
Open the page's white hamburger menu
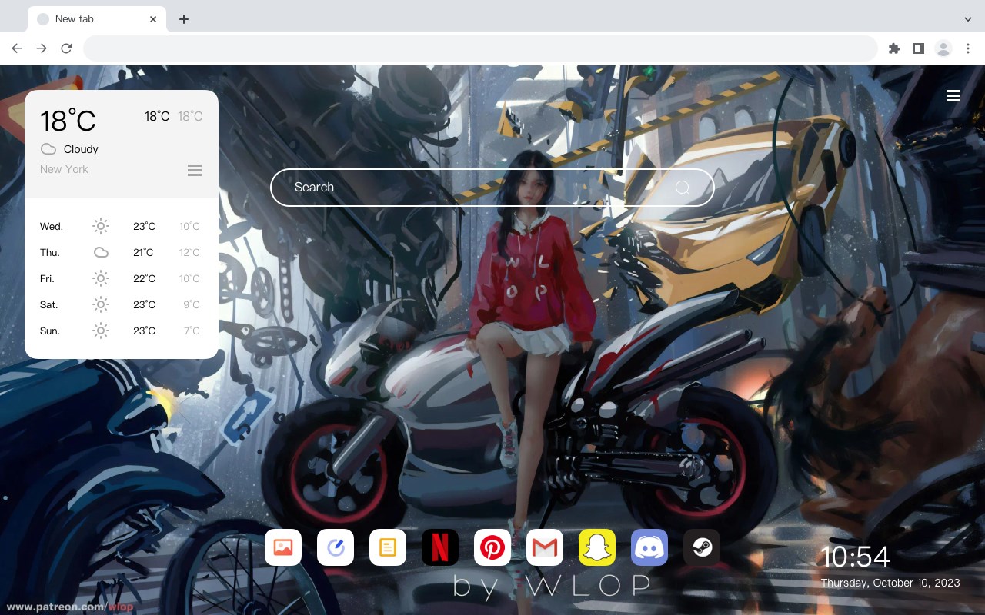[x=953, y=95]
